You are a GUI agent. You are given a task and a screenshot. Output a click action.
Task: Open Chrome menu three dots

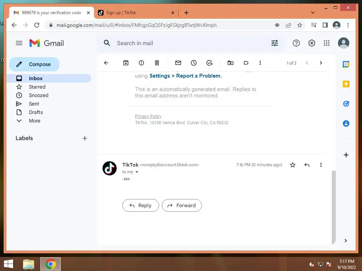(348, 25)
